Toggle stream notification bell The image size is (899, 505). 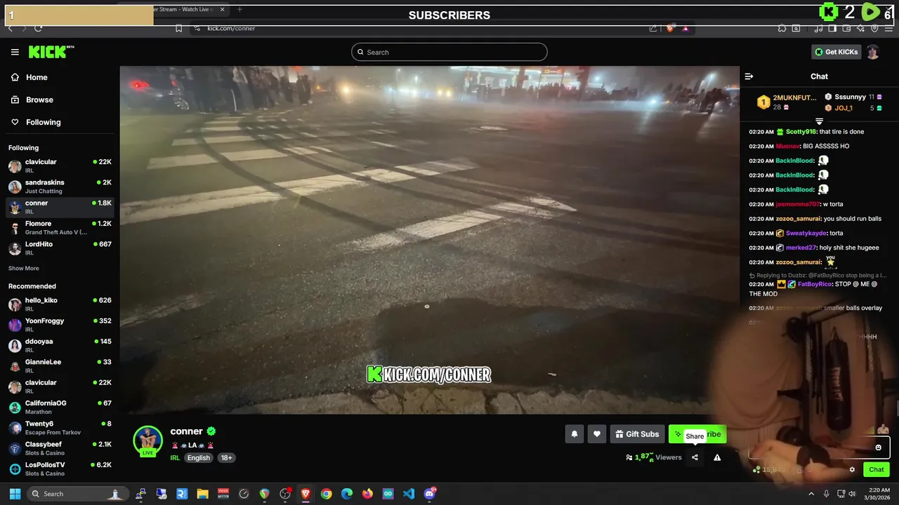click(x=574, y=434)
